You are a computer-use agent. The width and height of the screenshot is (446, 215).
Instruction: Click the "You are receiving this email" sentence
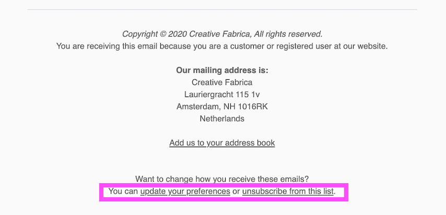pos(222,46)
